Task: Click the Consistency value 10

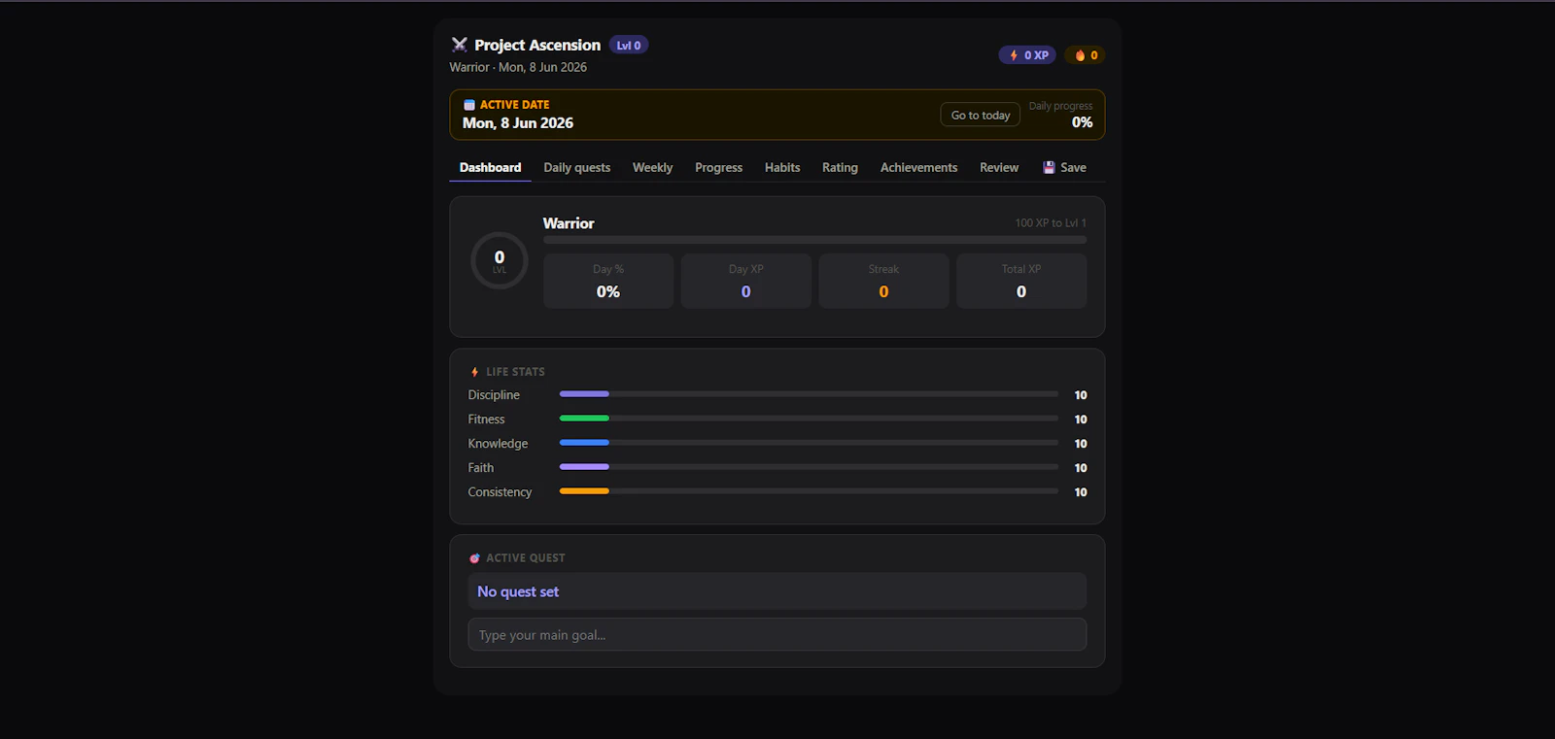Action: coord(1081,492)
